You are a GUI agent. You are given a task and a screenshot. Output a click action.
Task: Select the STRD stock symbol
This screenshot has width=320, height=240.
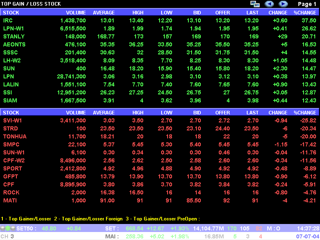[x=11, y=128]
